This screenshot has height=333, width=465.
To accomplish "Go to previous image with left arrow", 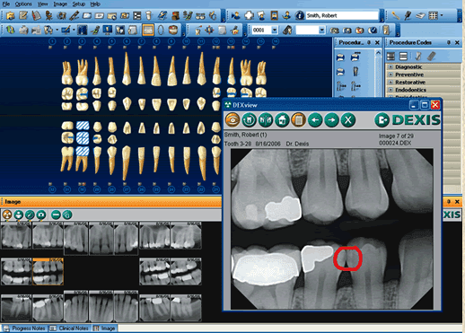I will (x=315, y=120).
